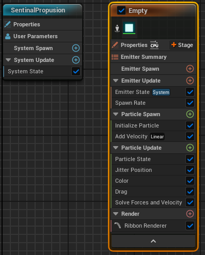Uncheck the Jitter Position module
This screenshot has width=205, height=255.
pos(190,170)
